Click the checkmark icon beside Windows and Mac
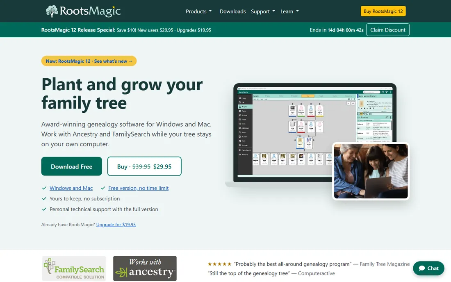The width and height of the screenshot is (451, 282). tap(44, 188)
